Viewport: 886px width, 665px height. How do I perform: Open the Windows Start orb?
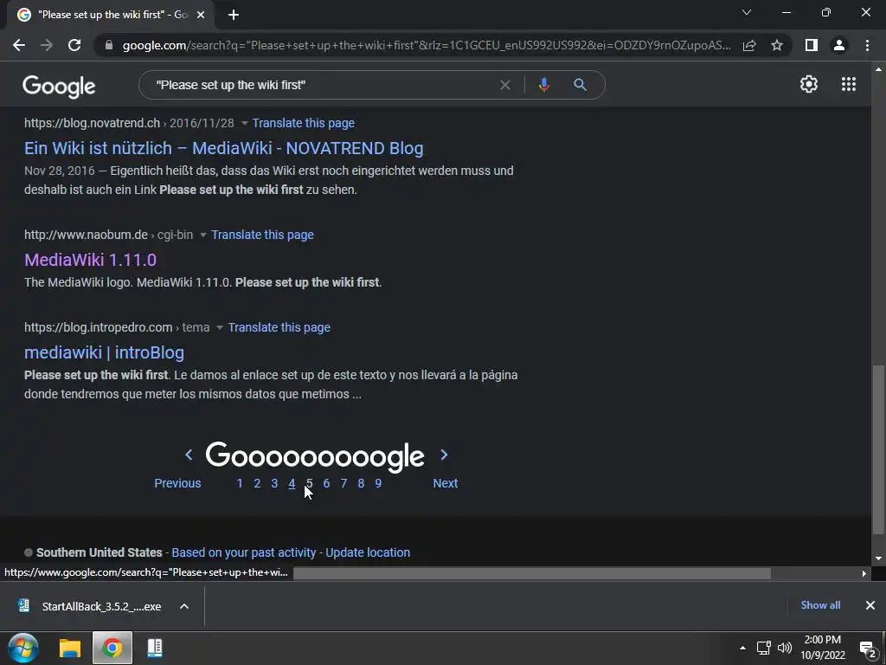pos(23,648)
